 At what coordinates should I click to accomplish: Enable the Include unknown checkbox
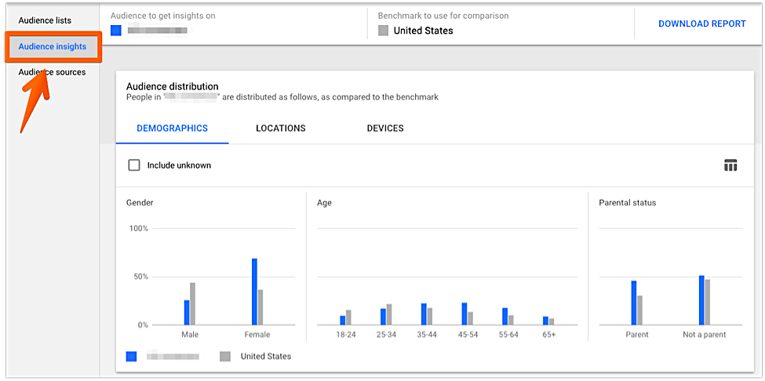pos(134,165)
